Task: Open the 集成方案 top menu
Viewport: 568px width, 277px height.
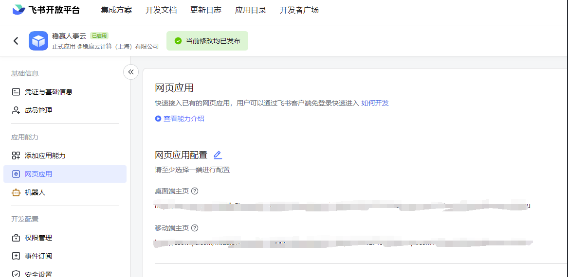Action: pyautogui.click(x=116, y=10)
